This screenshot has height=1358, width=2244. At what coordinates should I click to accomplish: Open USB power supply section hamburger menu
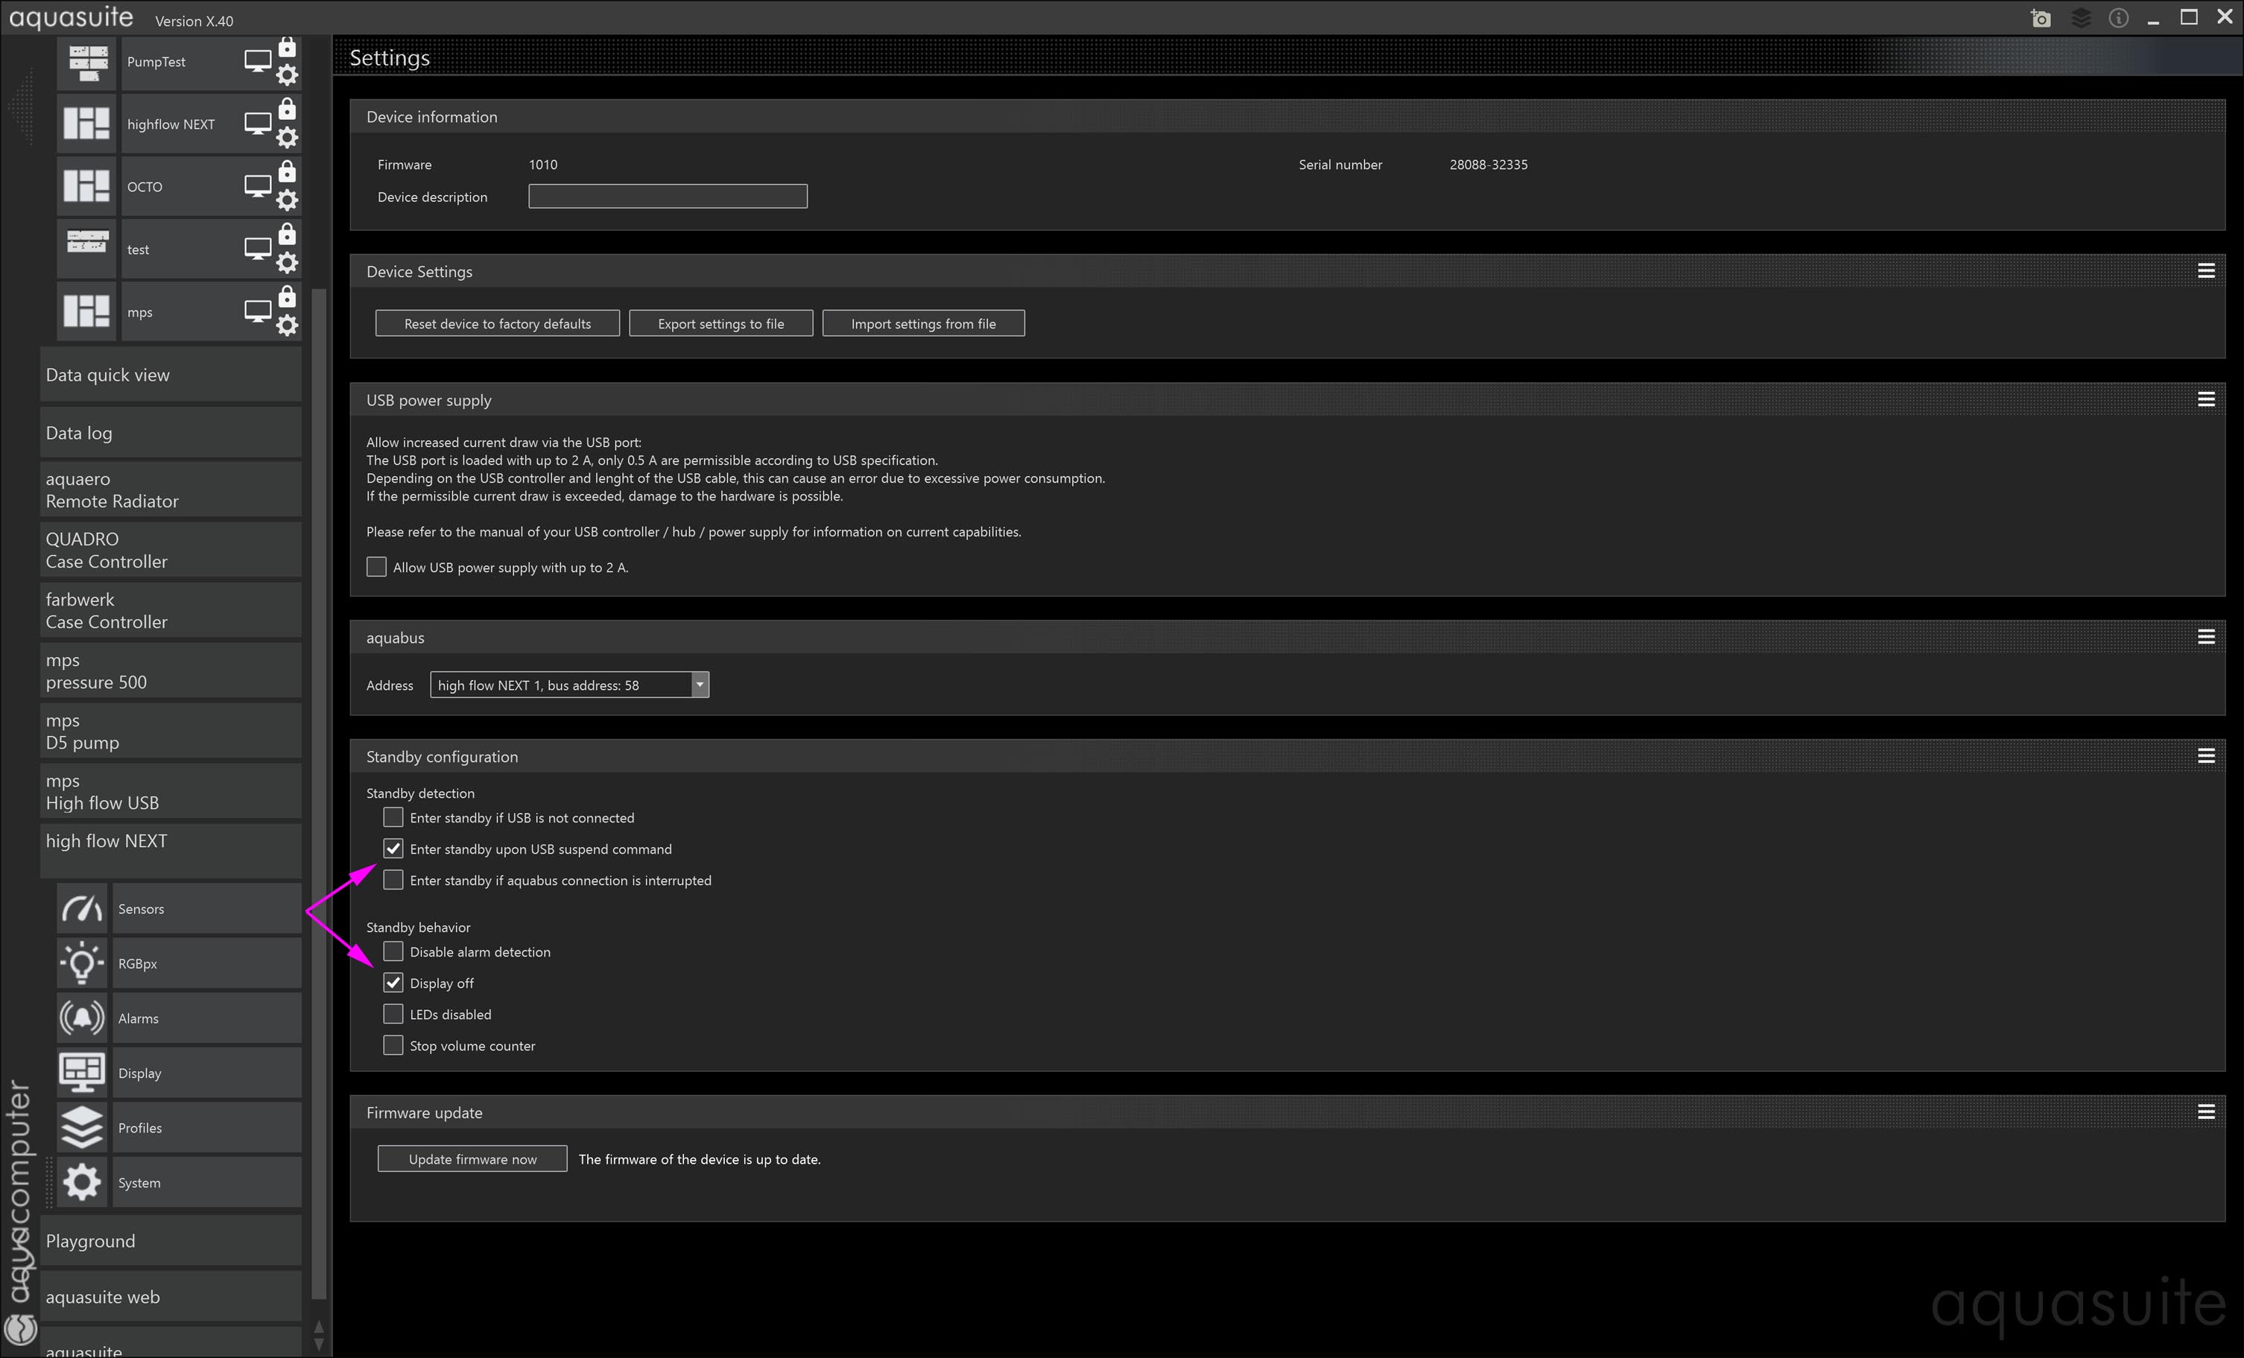click(x=2206, y=399)
